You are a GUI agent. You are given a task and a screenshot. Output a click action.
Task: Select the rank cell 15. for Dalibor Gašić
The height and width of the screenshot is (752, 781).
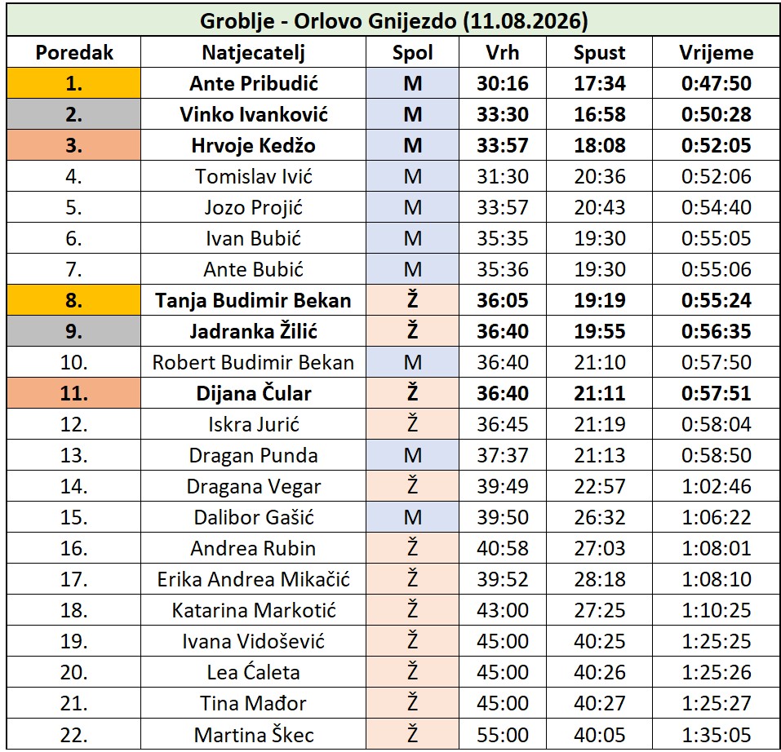[74, 517]
